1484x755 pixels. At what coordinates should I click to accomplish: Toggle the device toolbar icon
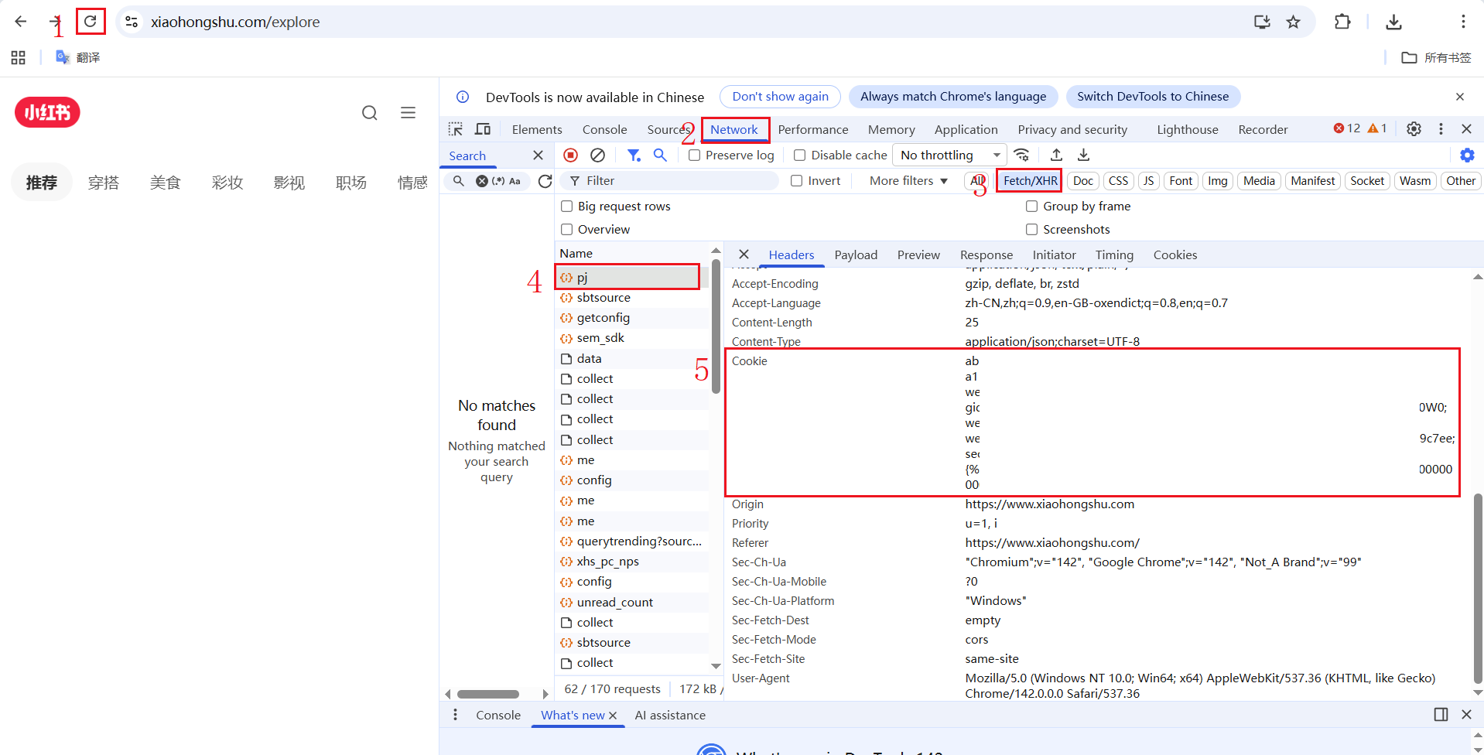483,129
